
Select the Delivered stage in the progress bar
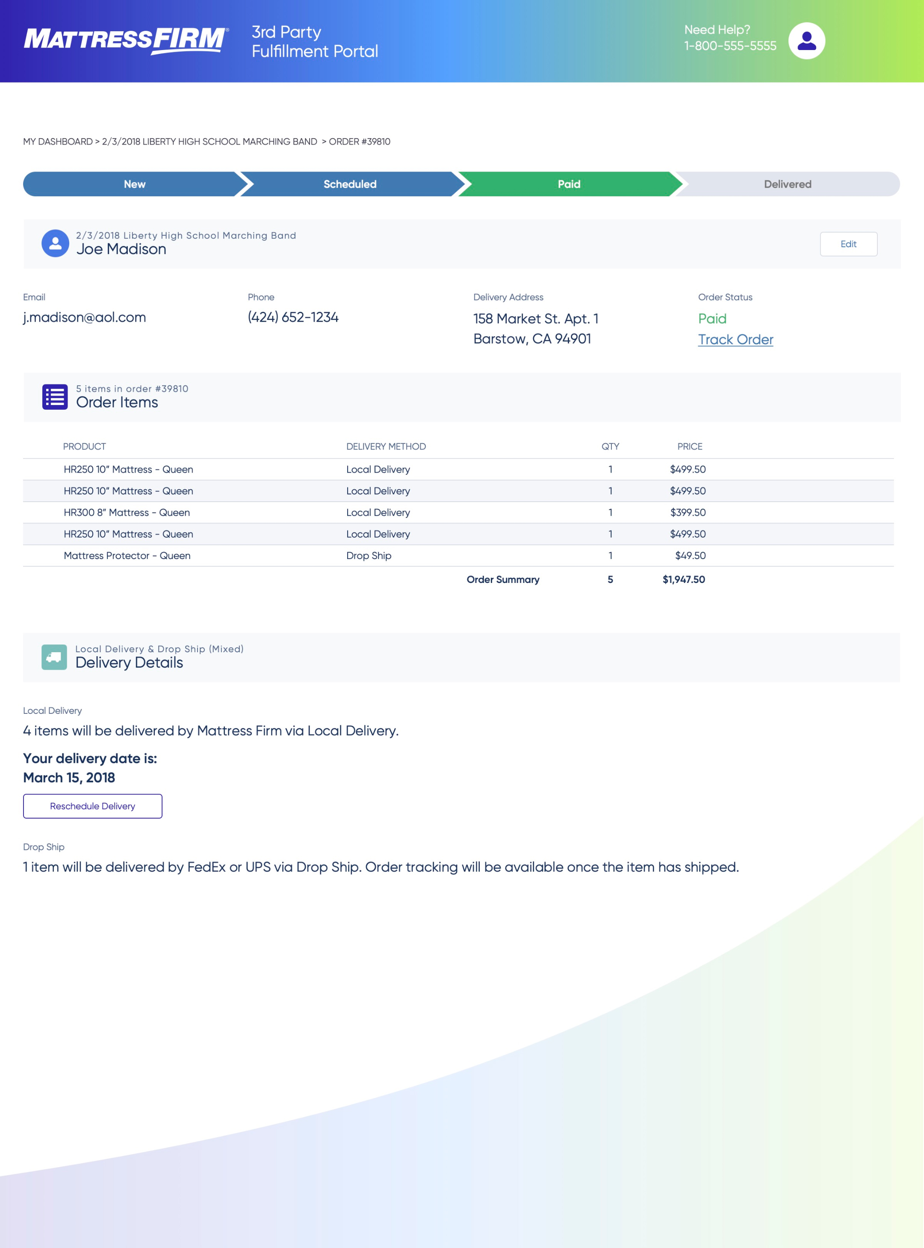click(788, 183)
